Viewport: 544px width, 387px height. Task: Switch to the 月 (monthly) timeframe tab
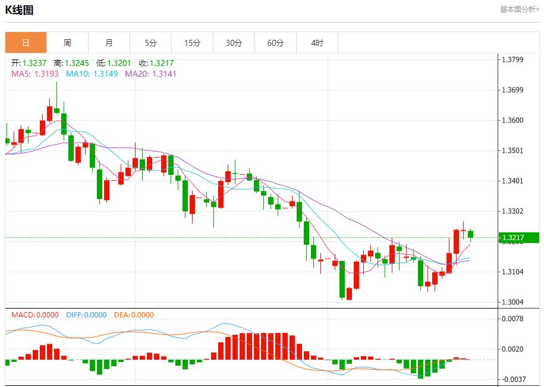[x=109, y=42]
